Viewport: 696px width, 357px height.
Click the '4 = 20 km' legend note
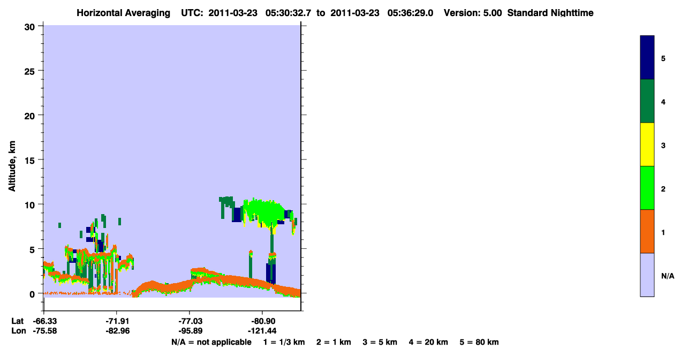click(x=429, y=342)
